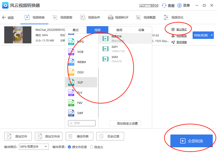Minimize the converter window
Screen dimensions: 217x153
click(197, 5)
